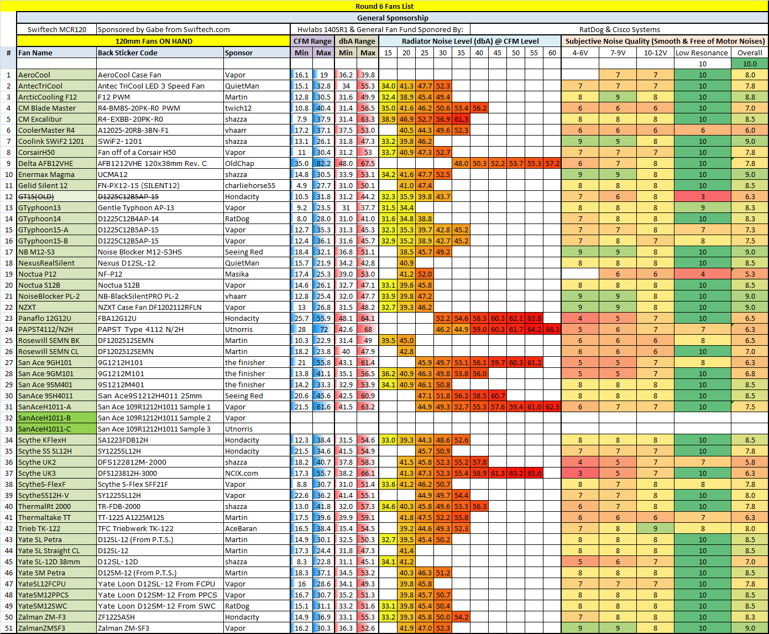Select the 'NB-BlackSilentPRO PL-2' cell
769x634 pixels.
tap(160, 296)
